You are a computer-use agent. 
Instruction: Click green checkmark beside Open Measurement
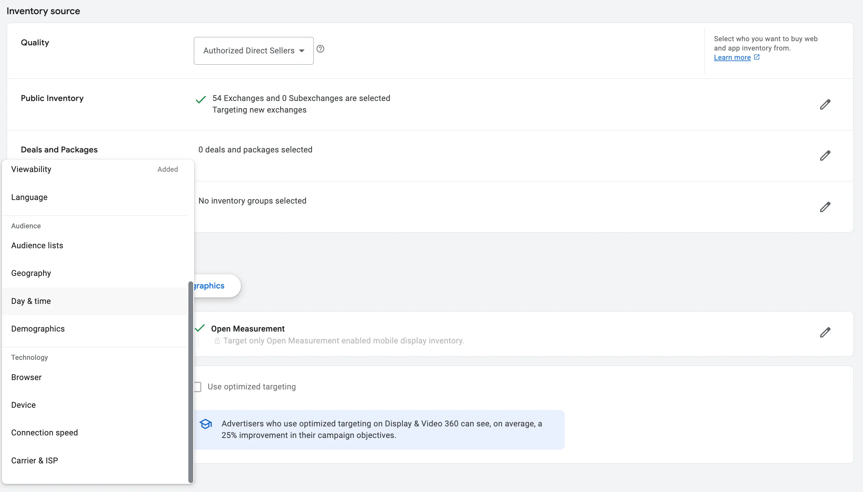[200, 328]
